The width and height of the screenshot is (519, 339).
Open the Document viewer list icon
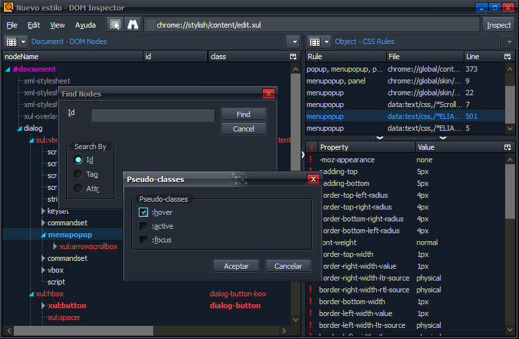point(15,41)
